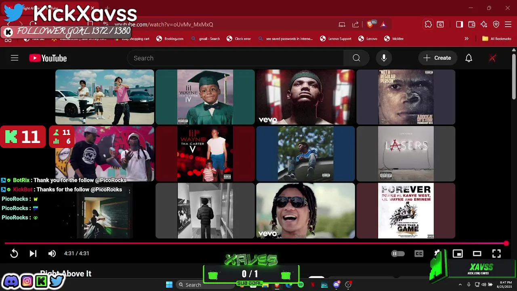
Task: Open the laughing man with sunglasses Vevo thumbnail
Action: click(306, 211)
